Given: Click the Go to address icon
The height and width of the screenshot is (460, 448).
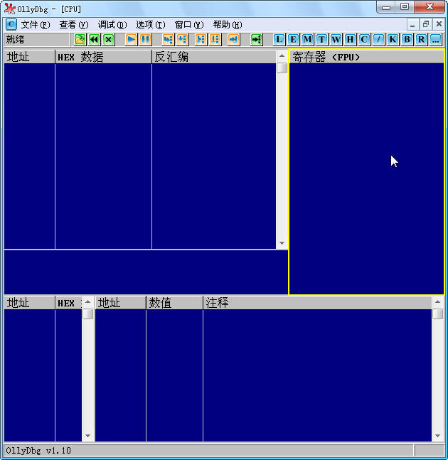Looking at the screenshot, I should point(257,39).
